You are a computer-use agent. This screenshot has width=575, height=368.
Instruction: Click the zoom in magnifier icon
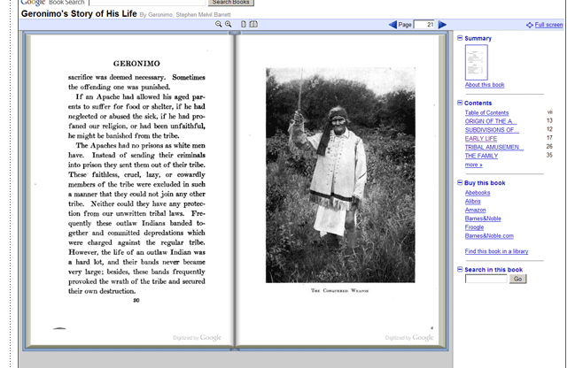tap(228, 25)
